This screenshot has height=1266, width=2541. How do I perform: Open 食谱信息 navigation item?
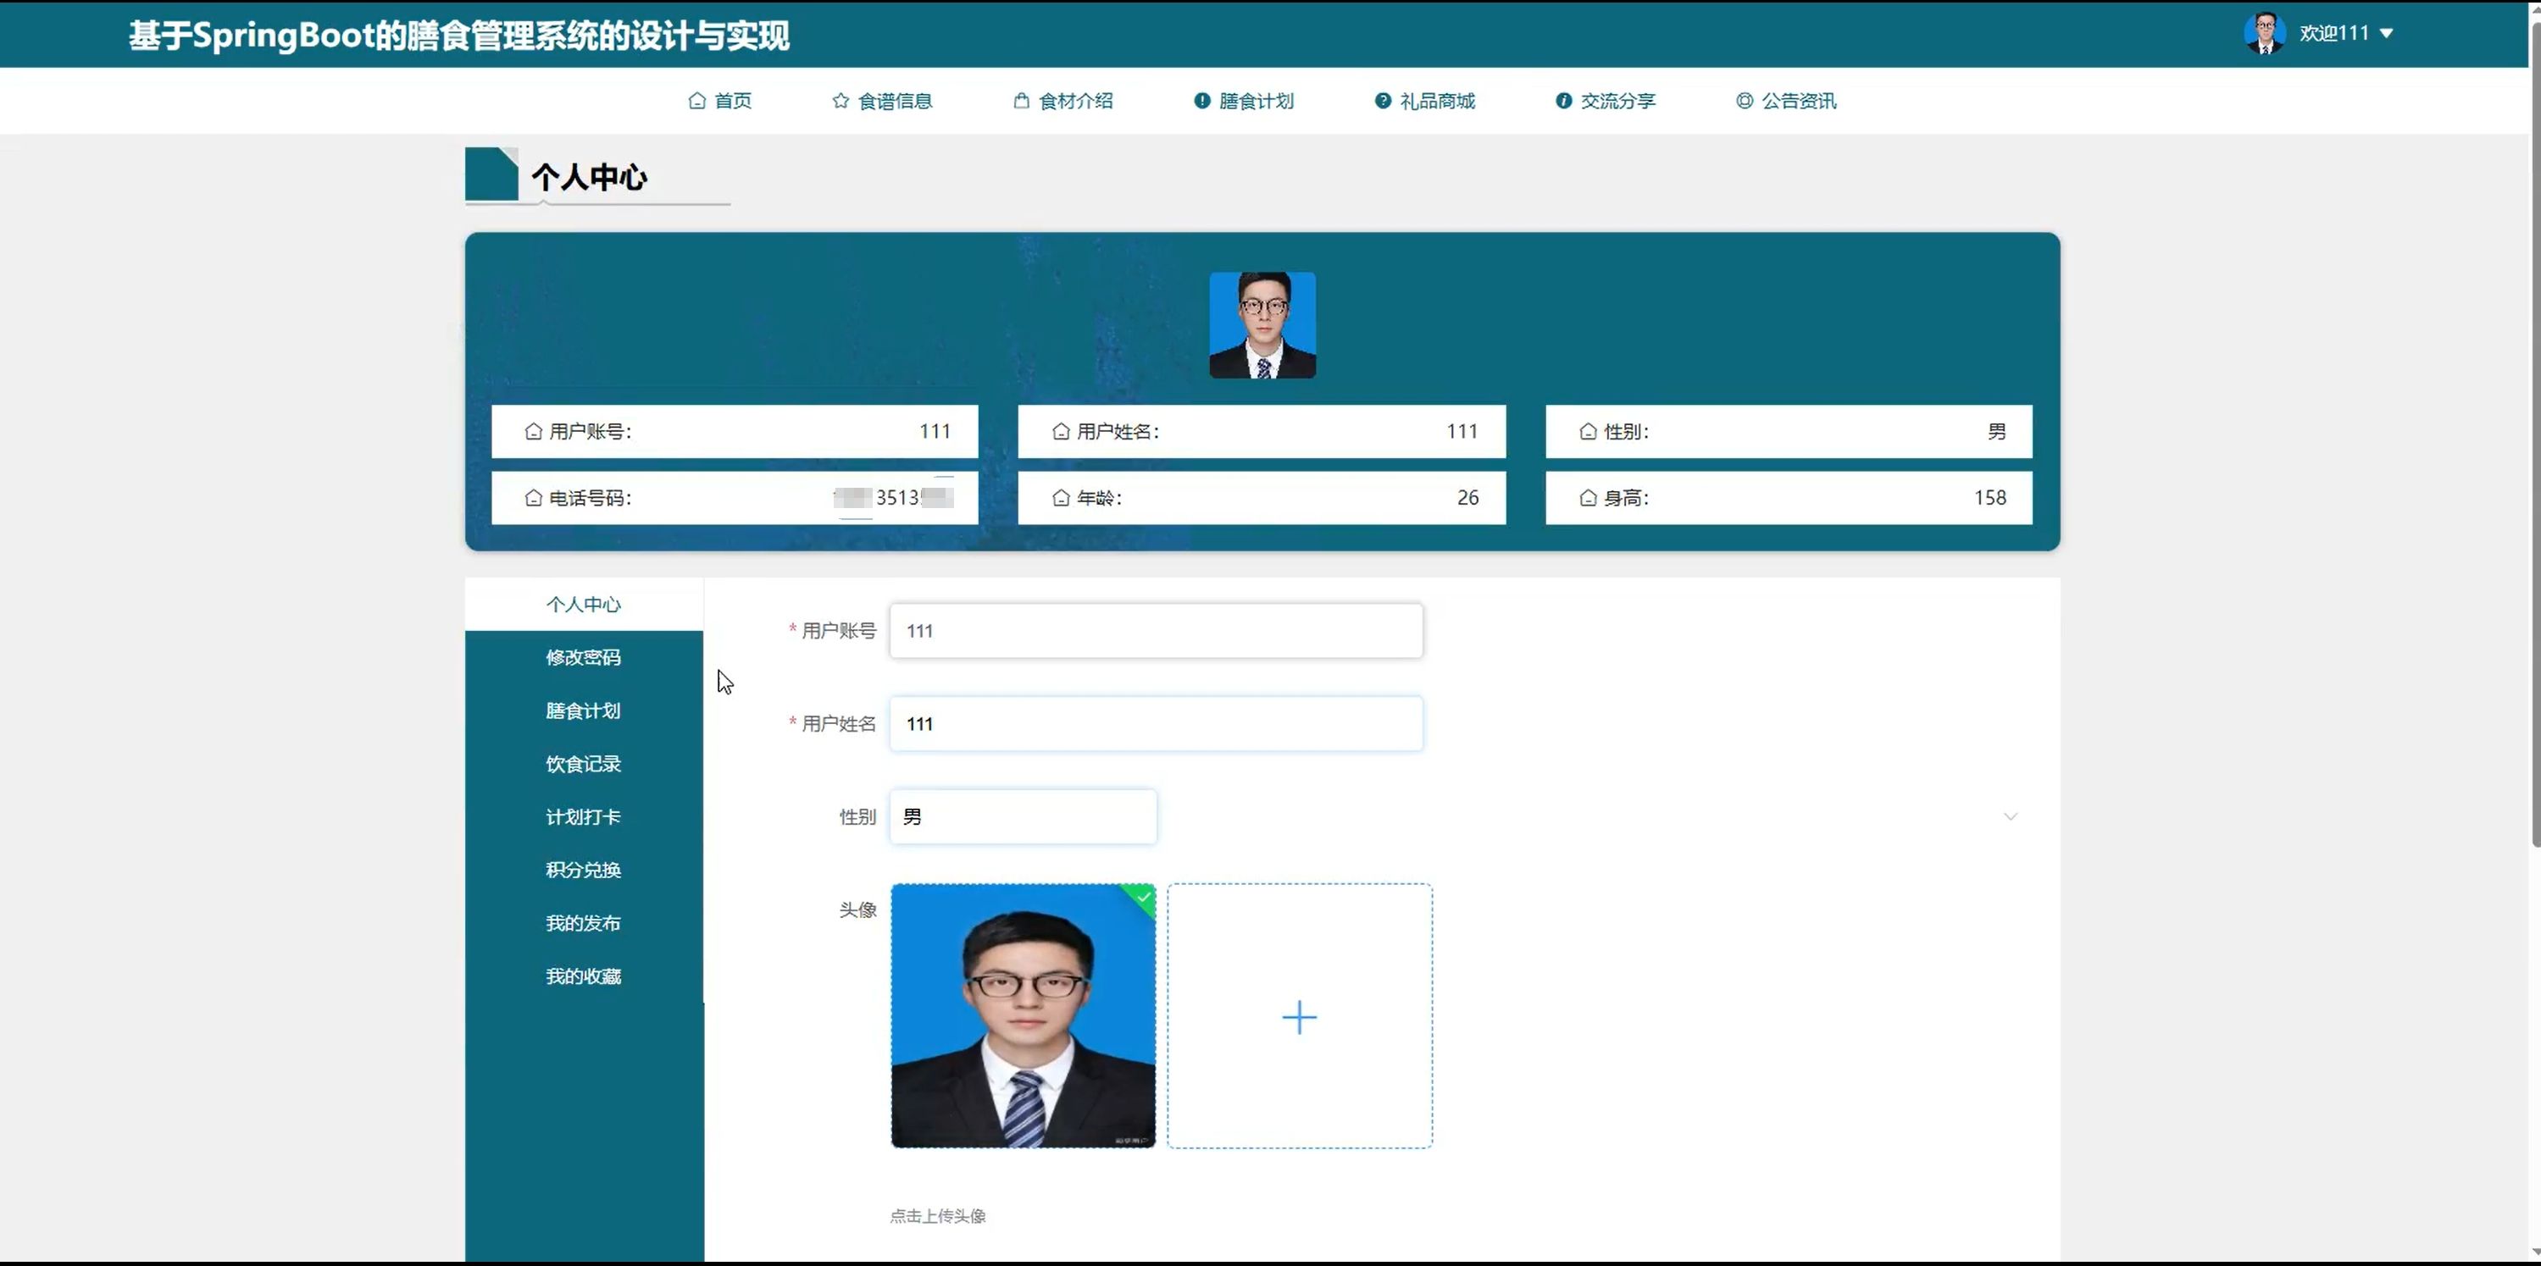[x=882, y=101]
